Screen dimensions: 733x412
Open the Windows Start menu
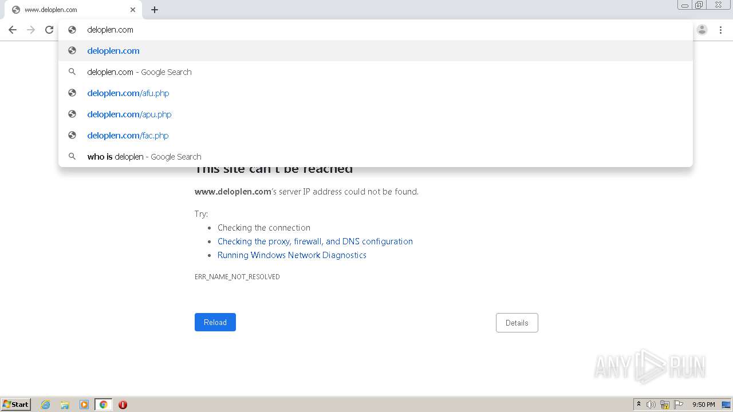16,405
